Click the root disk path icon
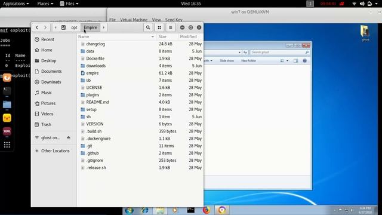The height and width of the screenshot is (215, 382). tap(64, 27)
